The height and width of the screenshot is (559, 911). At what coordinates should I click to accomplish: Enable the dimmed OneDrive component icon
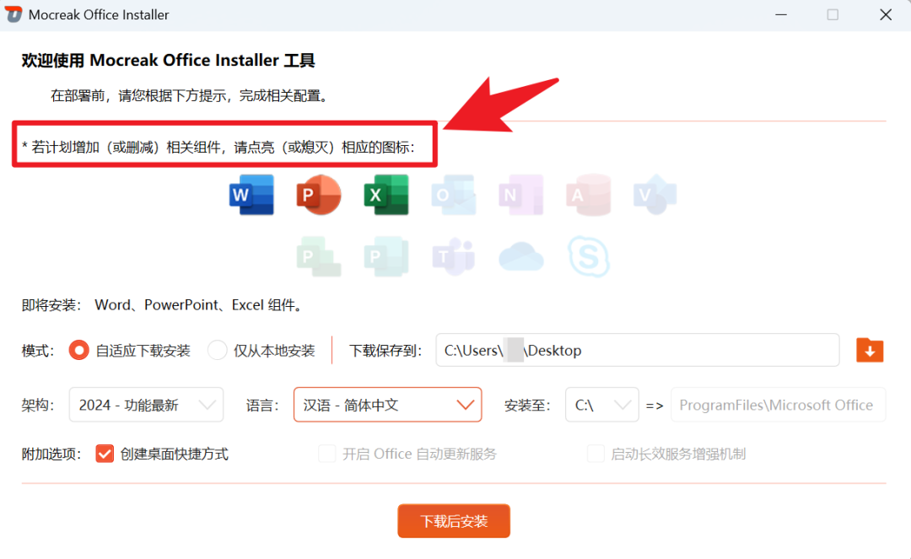tap(521, 256)
